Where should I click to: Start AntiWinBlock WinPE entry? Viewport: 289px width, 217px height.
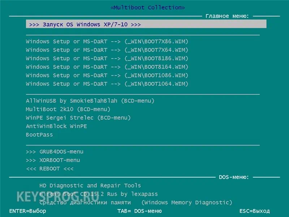[56, 126]
